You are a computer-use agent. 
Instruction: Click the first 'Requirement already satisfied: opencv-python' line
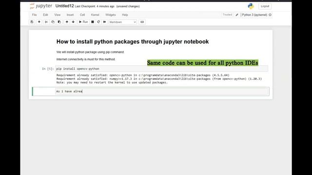tap(143, 75)
